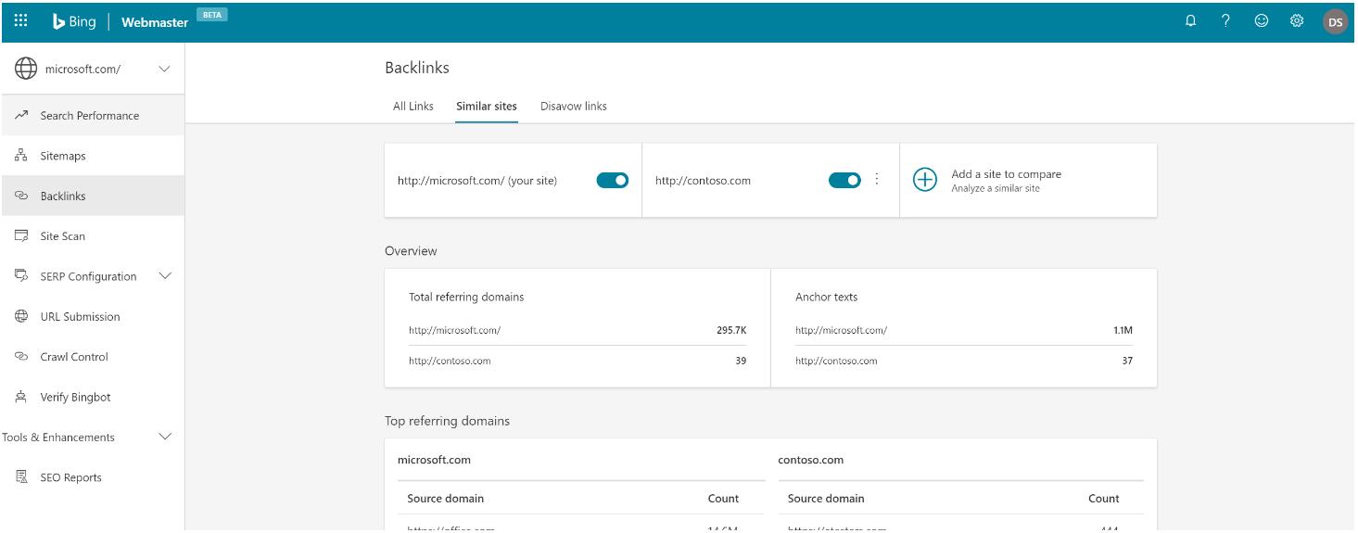Screen dimensions: 1358x533
Task: Click the Top referring domains heading
Action: [447, 421]
